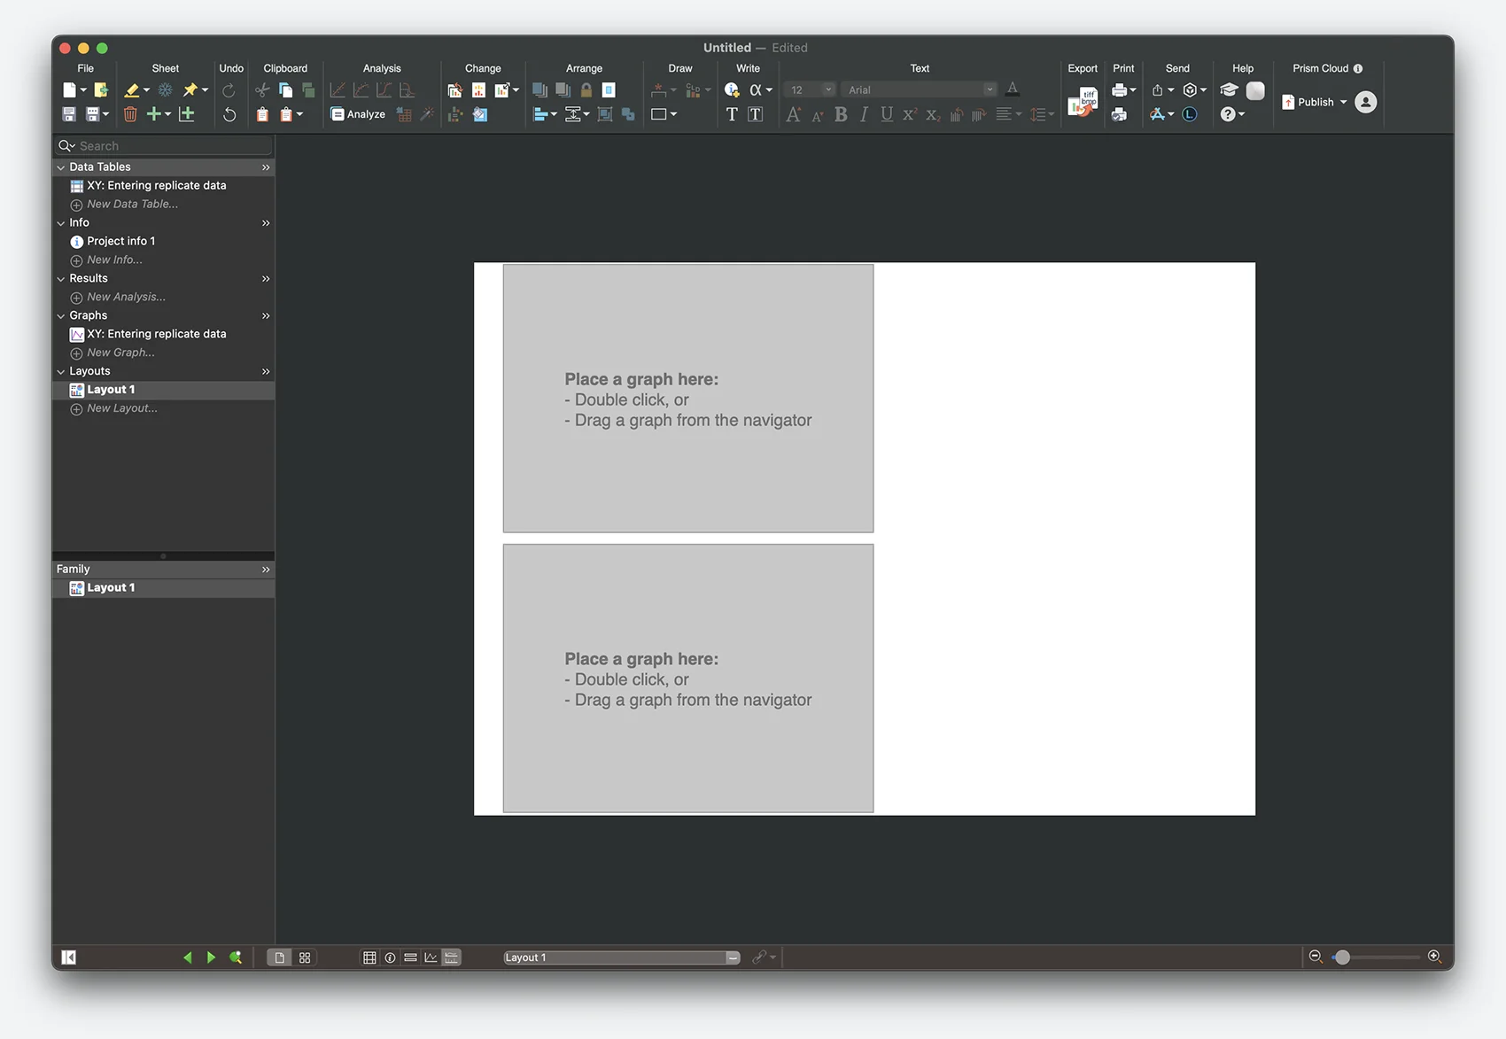Collapse the Results section

(61, 279)
